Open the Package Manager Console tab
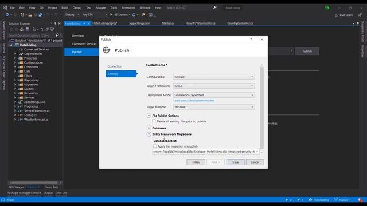The image size is (367, 206). [x=24, y=193]
